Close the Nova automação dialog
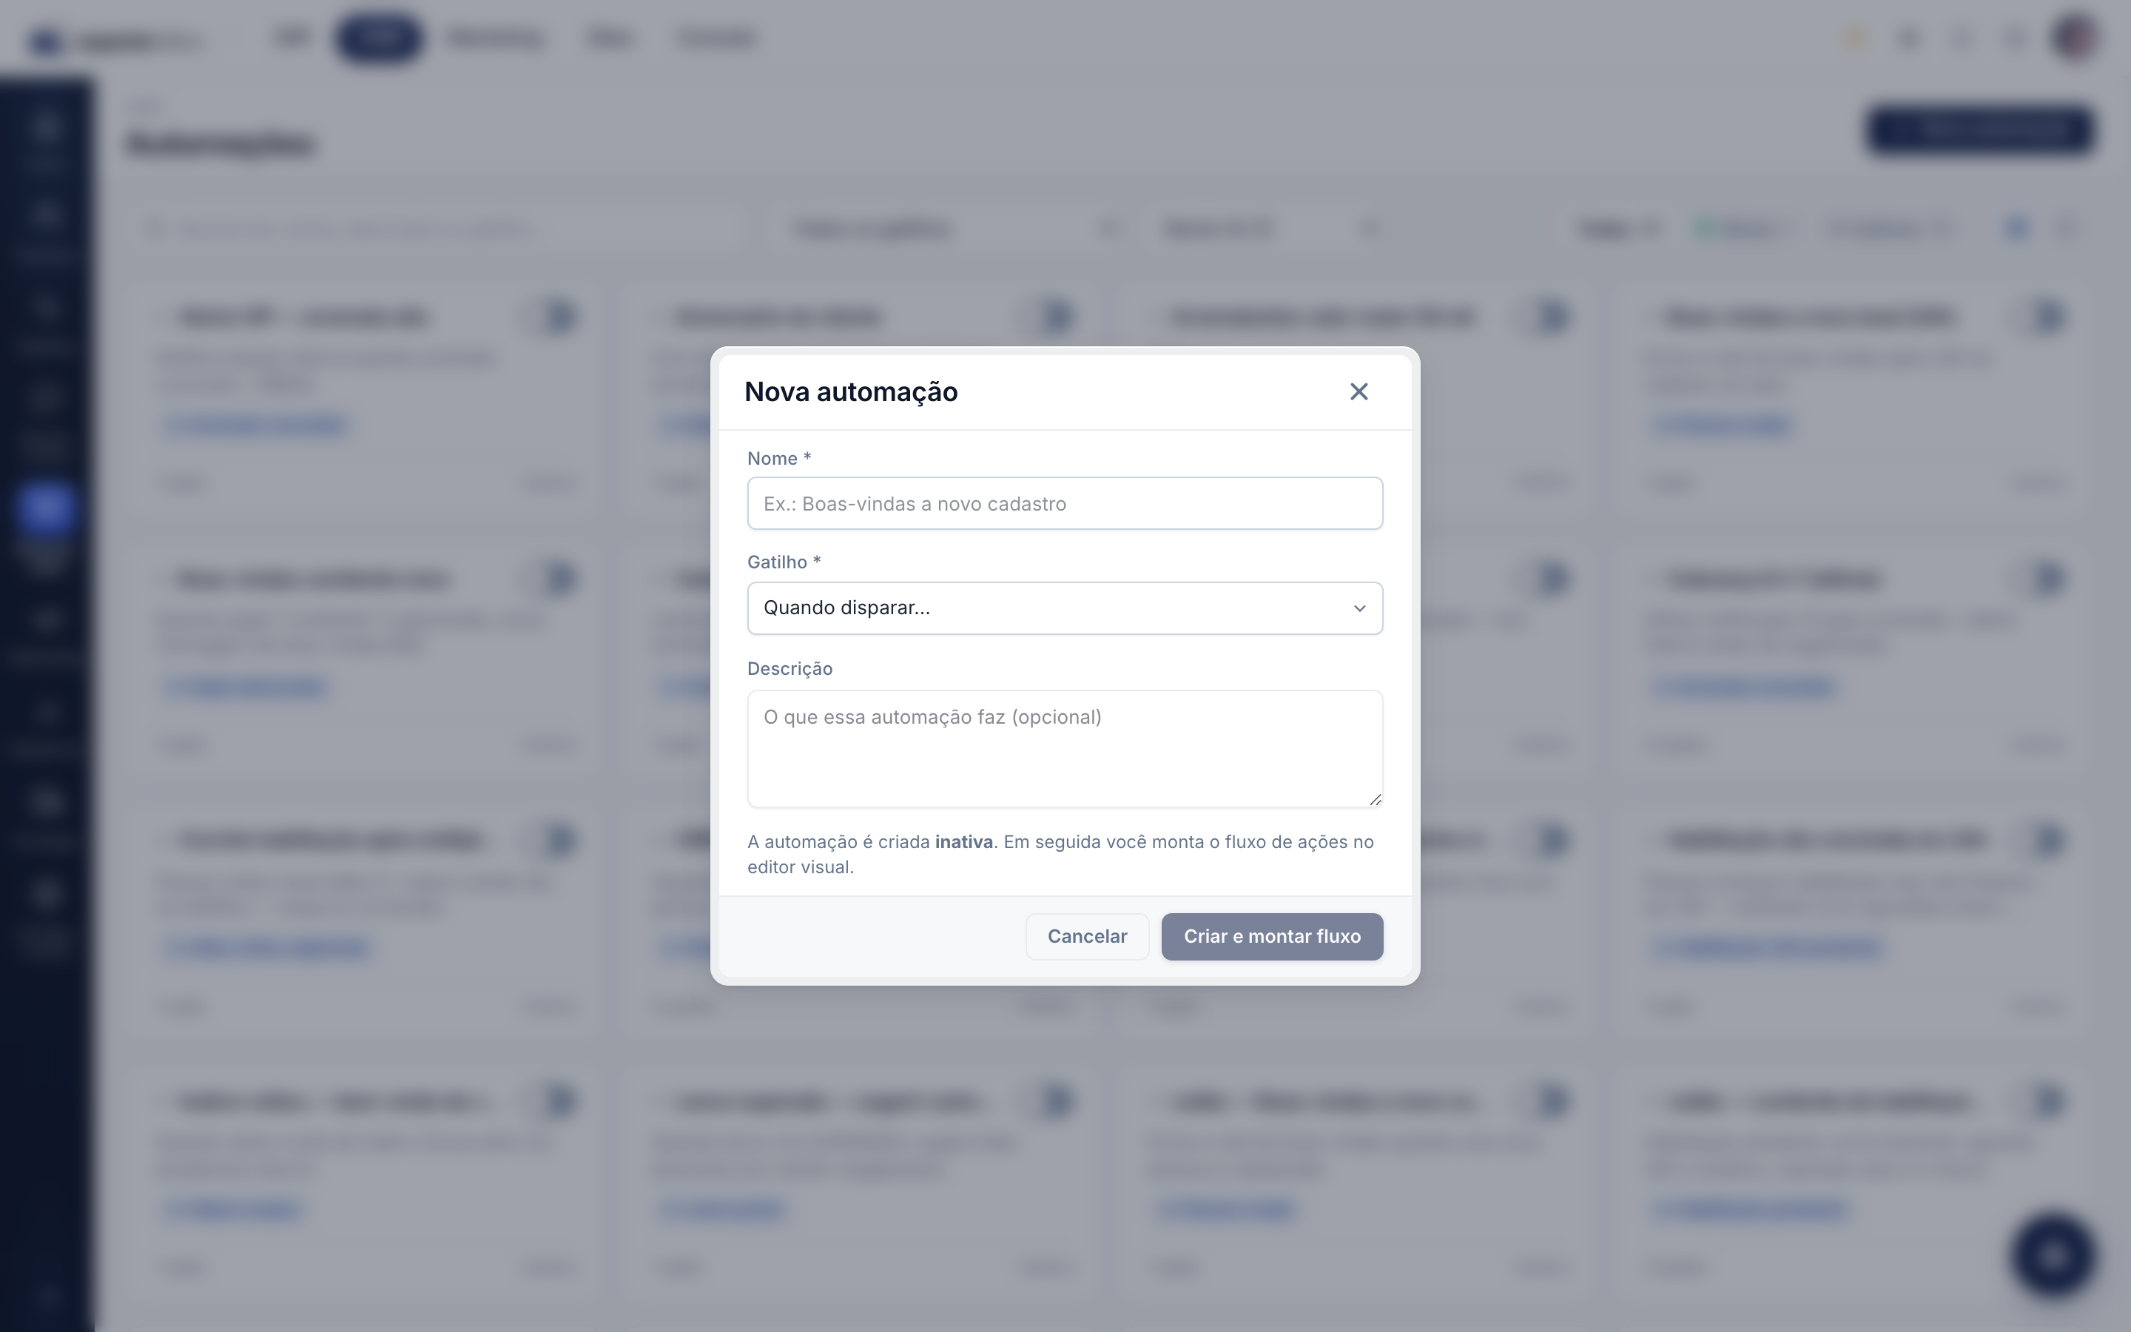Image resolution: width=2131 pixels, height=1332 pixels. 1359,392
